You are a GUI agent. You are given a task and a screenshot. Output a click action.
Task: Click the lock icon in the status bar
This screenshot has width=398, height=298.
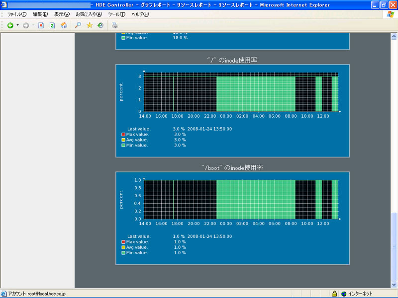[334, 294]
